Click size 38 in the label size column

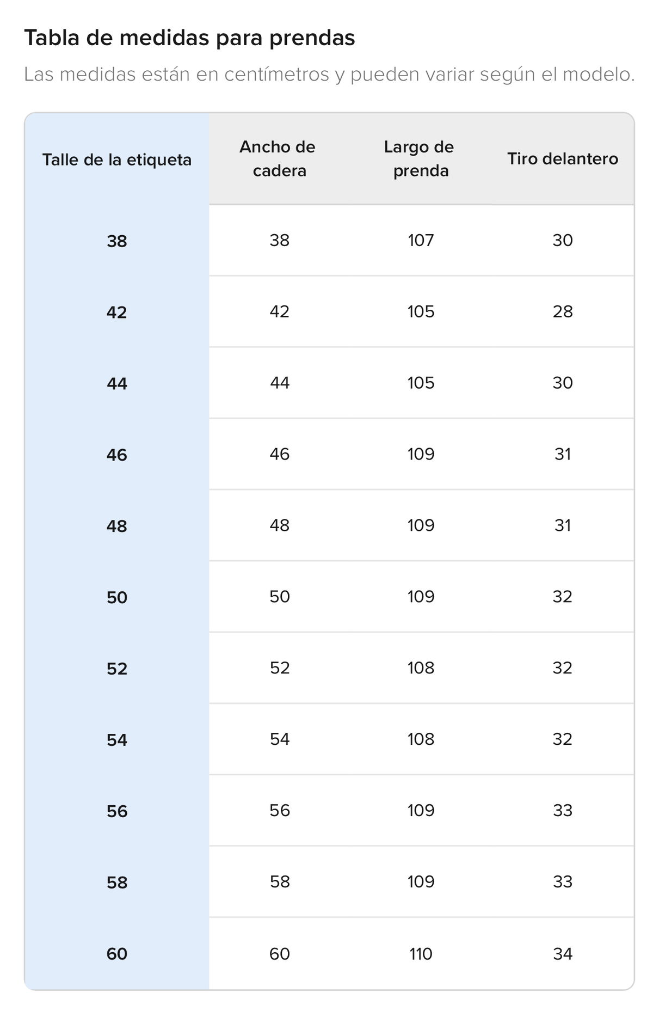pyautogui.click(x=117, y=241)
